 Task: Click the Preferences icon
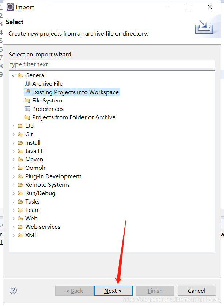coord(27,109)
